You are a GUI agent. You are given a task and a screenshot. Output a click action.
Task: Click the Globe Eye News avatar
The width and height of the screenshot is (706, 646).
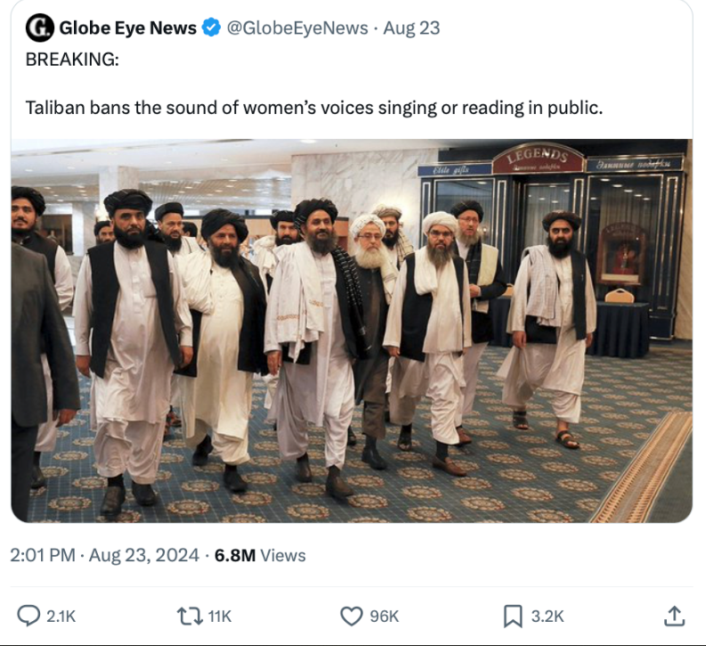click(40, 28)
